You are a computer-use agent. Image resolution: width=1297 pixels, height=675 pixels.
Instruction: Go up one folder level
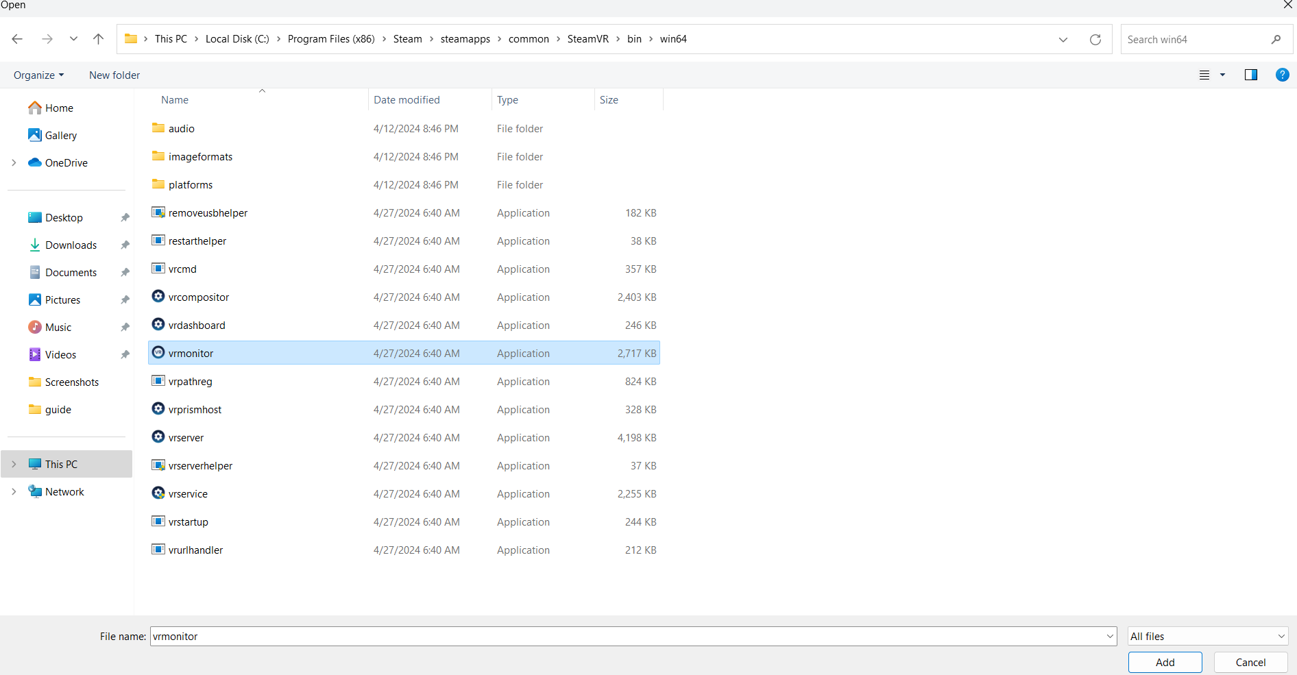pos(99,39)
